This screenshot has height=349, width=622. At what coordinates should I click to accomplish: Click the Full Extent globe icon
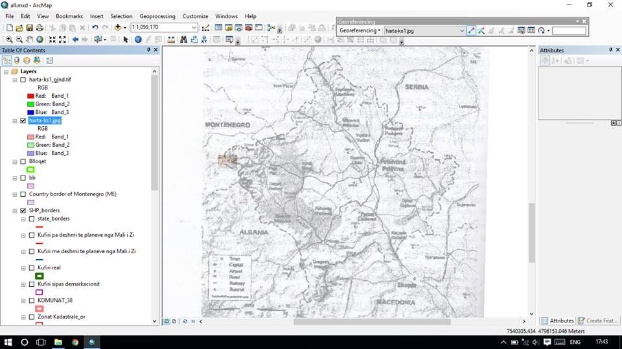(x=40, y=39)
